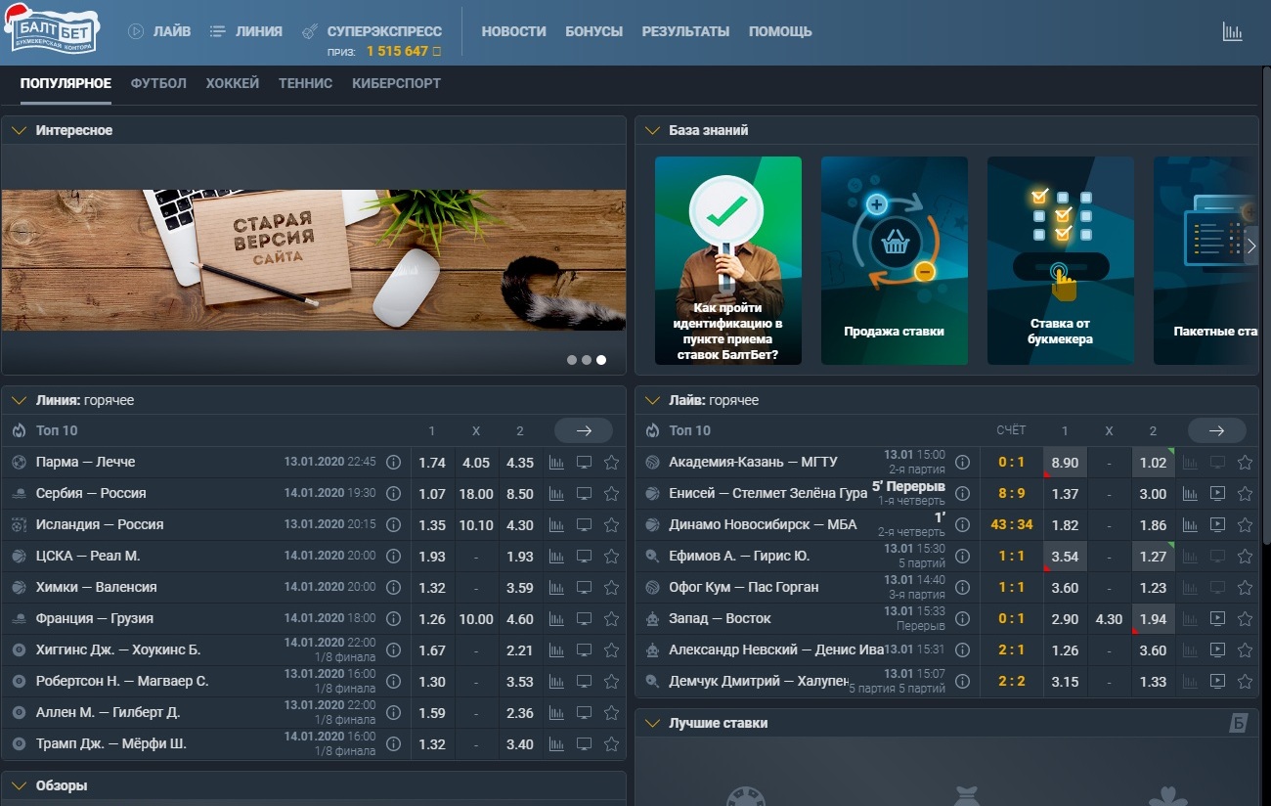Add Сербия — Россия to favorites star

(x=612, y=493)
